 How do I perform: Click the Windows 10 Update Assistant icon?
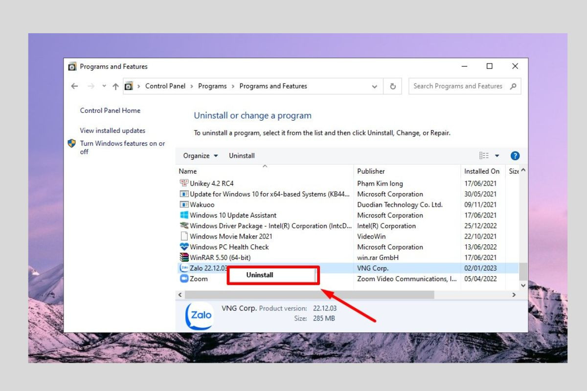pyautogui.click(x=184, y=215)
